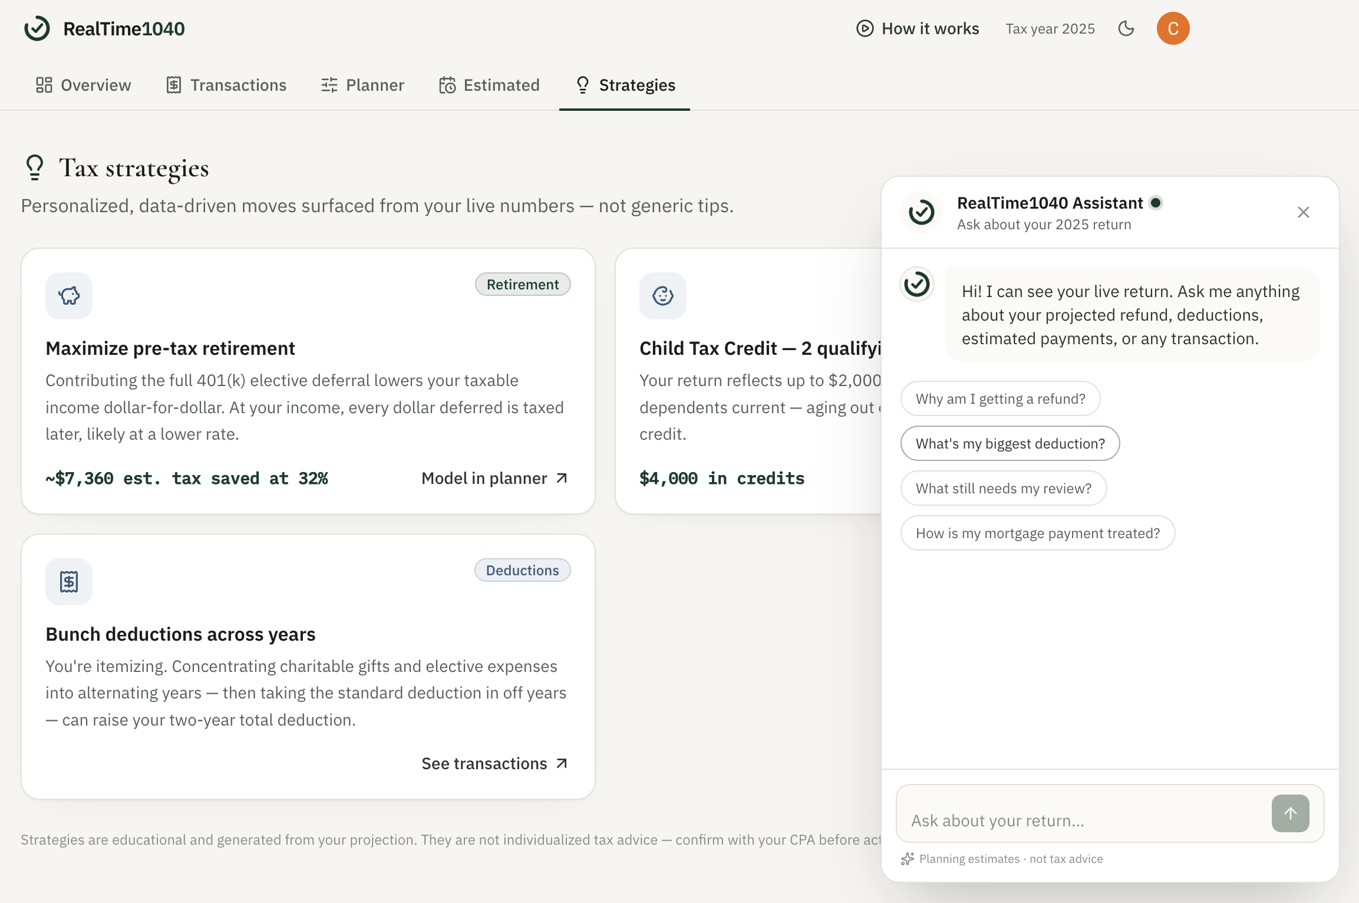Click the green online status dot
This screenshot has height=903, width=1359.
click(x=1156, y=203)
